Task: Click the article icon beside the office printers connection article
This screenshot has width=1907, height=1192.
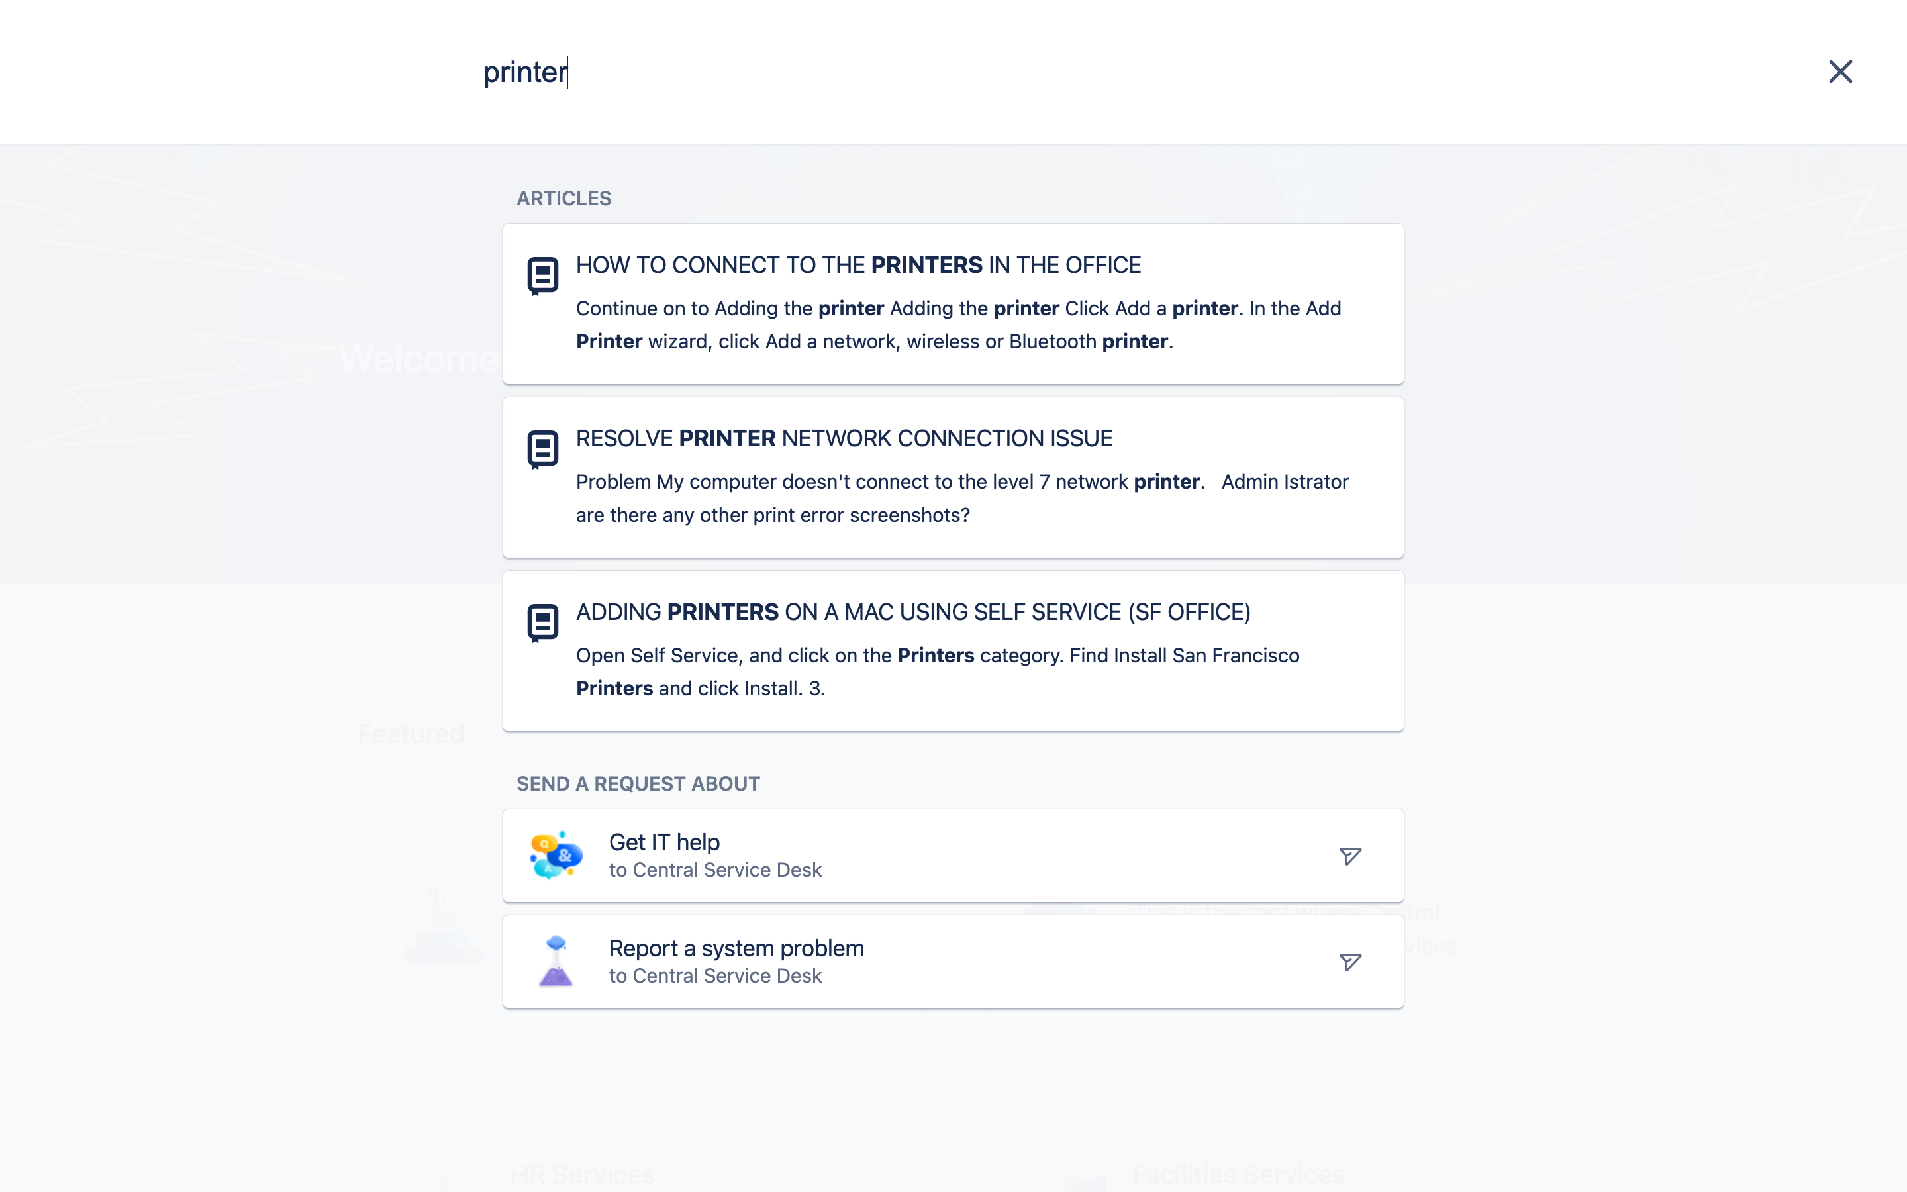Action: pos(542,276)
